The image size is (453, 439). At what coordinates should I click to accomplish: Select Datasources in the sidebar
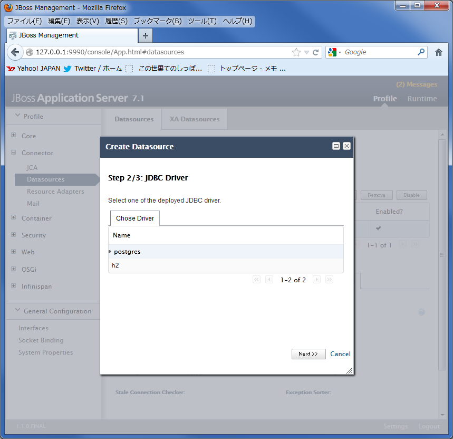(x=57, y=179)
